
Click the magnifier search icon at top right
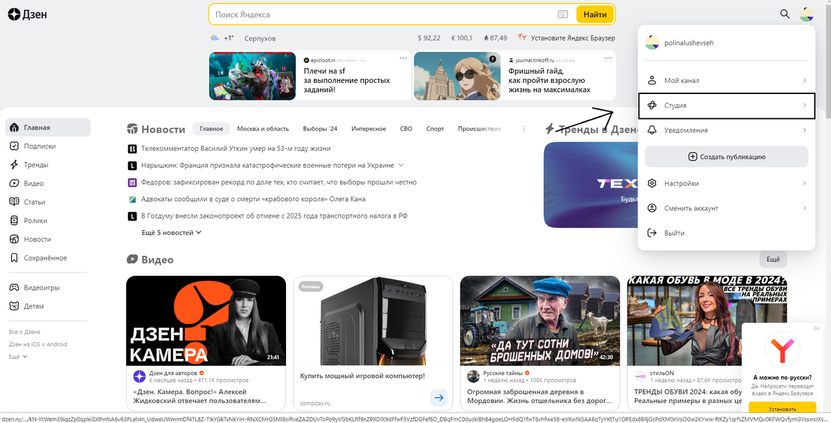coord(785,14)
